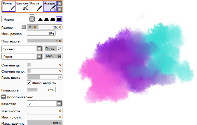Open the Качество quality dropdown
This screenshot has width=197, height=125.
(59, 104)
